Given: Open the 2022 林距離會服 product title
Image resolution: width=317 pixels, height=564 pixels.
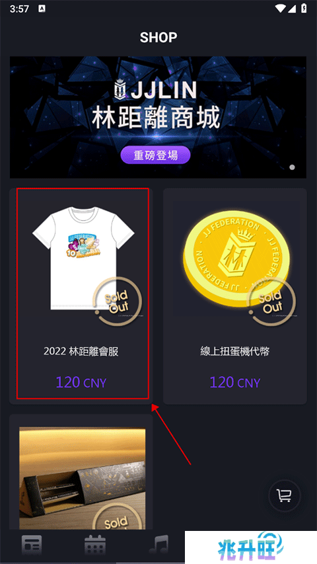Looking at the screenshot, I should [81, 351].
